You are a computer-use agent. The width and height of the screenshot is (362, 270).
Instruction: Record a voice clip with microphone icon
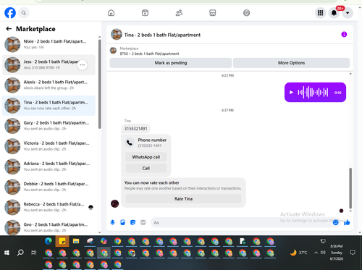[112, 222]
